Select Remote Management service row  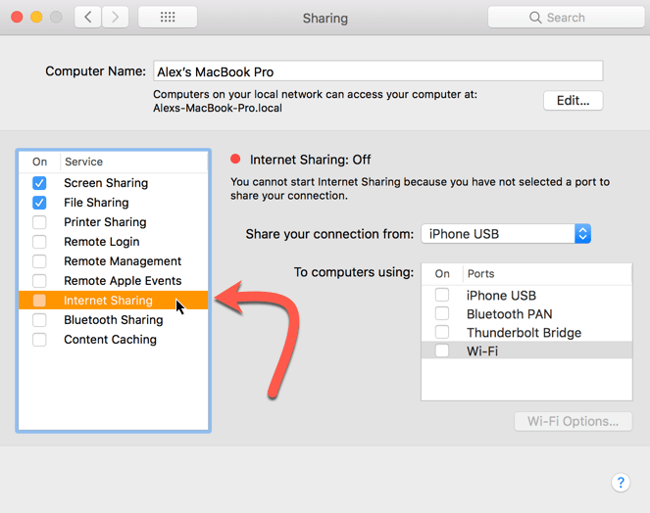click(x=113, y=261)
